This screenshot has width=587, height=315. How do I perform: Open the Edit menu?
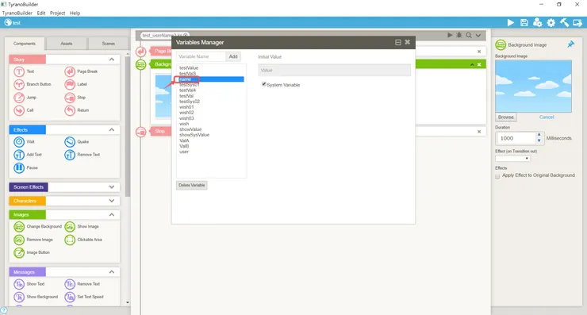pos(41,13)
